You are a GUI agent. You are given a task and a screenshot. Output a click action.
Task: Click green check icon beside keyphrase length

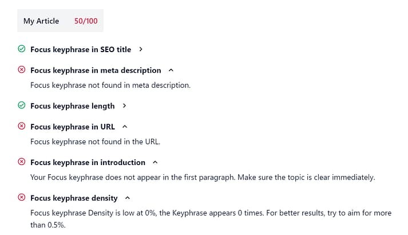coord(22,105)
